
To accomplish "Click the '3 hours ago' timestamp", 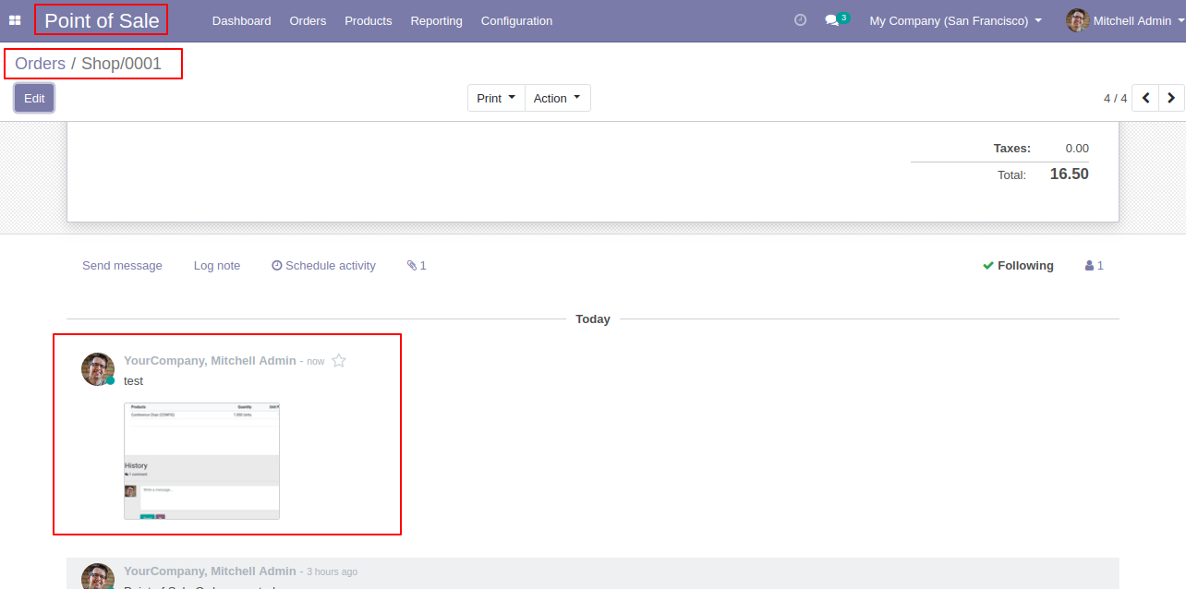I will pyautogui.click(x=333, y=571).
